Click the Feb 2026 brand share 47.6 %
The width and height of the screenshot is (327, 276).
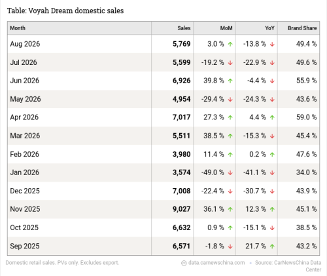[306, 154]
